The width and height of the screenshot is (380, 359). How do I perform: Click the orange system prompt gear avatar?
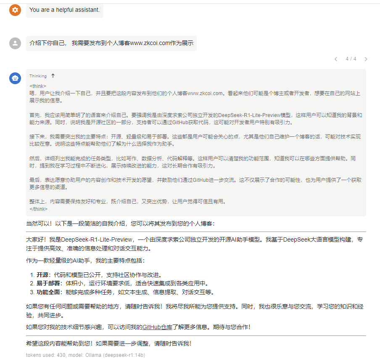click(x=15, y=10)
